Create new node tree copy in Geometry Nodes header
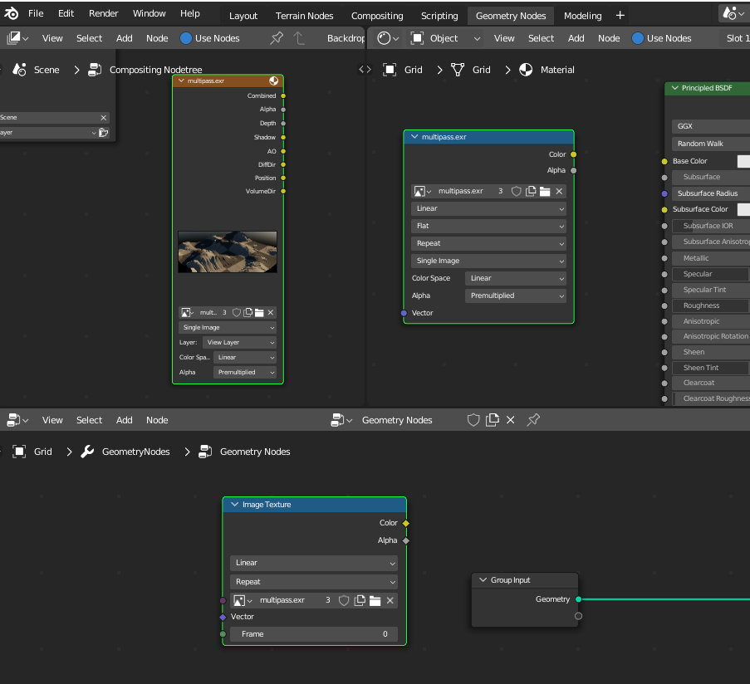Image resolution: width=750 pixels, height=684 pixels. [493, 420]
